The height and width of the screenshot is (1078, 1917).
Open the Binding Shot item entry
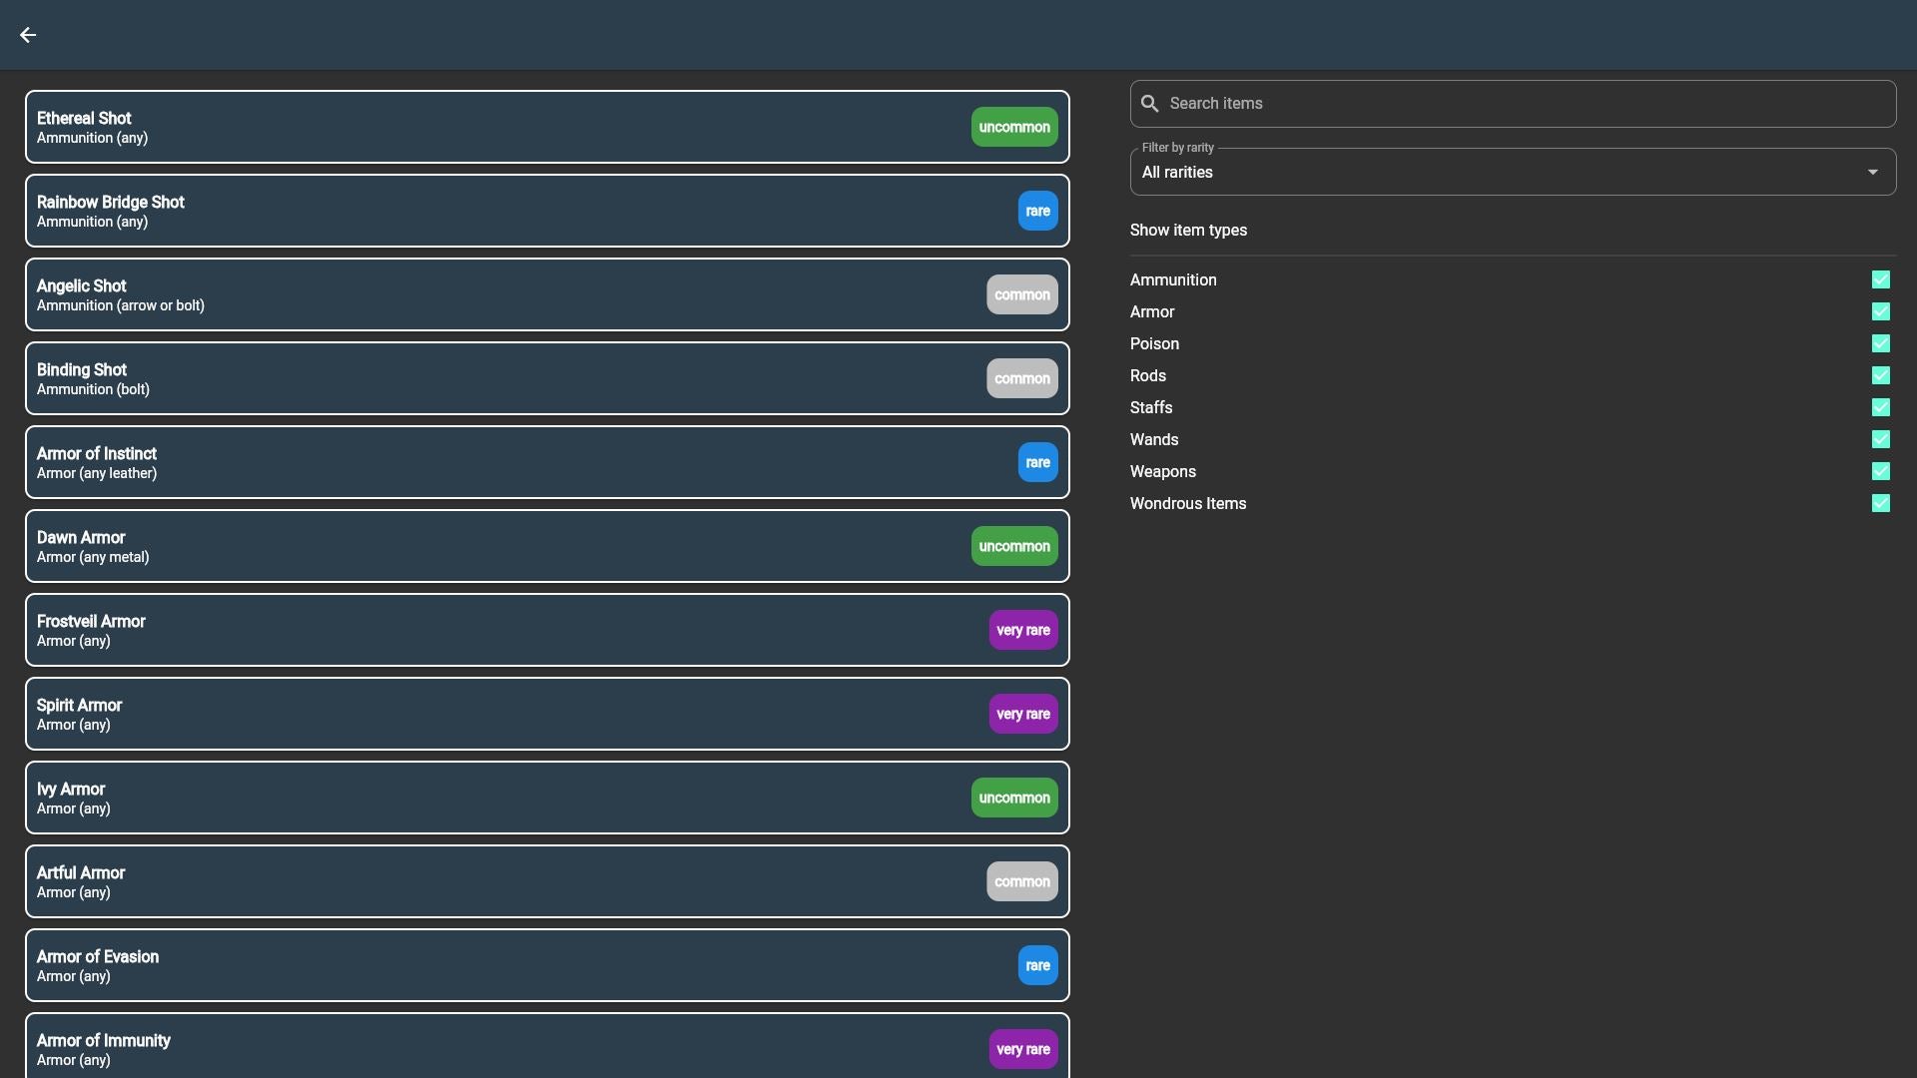pos(499,378)
